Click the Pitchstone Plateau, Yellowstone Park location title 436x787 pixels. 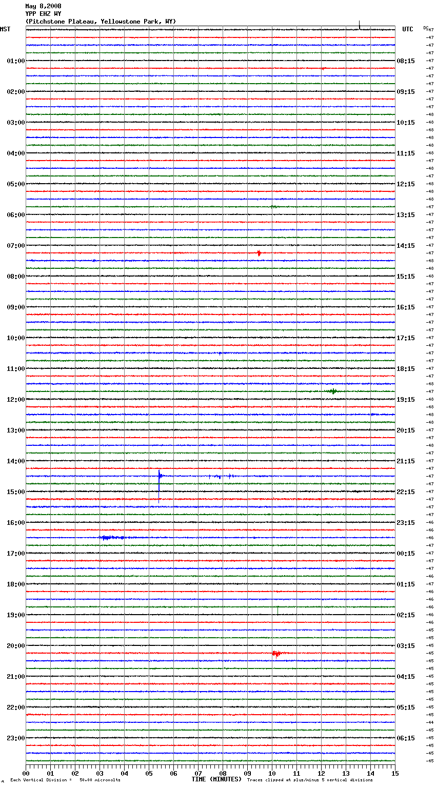pos(101,22)
